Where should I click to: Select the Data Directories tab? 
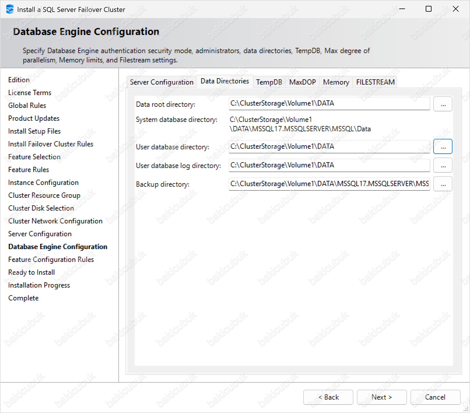click(x=225, y=81)
